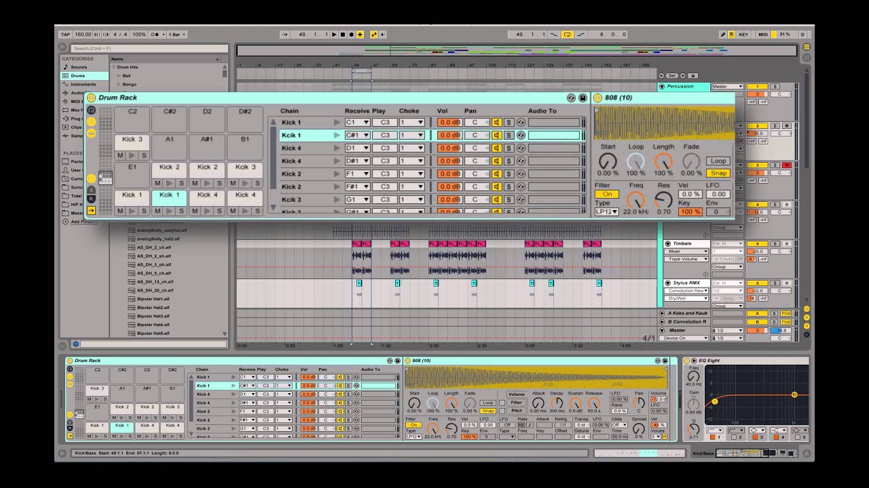
Task: Click the Loop button in 808 sampler
Action: click(x=718, y=161)
